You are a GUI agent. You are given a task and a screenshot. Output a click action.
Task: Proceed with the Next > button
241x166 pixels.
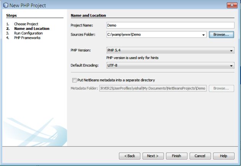click(x=153, y=156)
